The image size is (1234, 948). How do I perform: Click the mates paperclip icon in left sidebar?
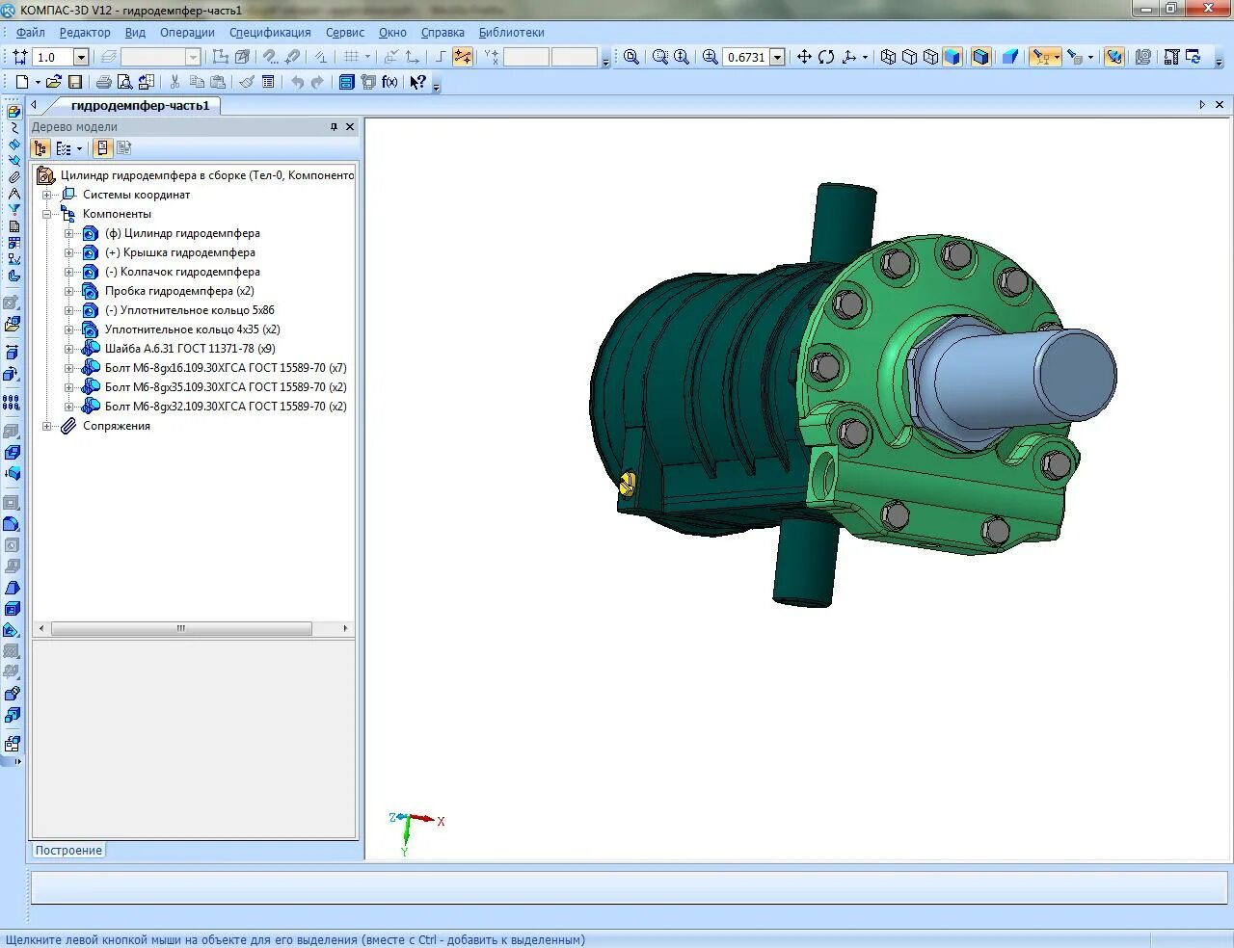(13, 177)
